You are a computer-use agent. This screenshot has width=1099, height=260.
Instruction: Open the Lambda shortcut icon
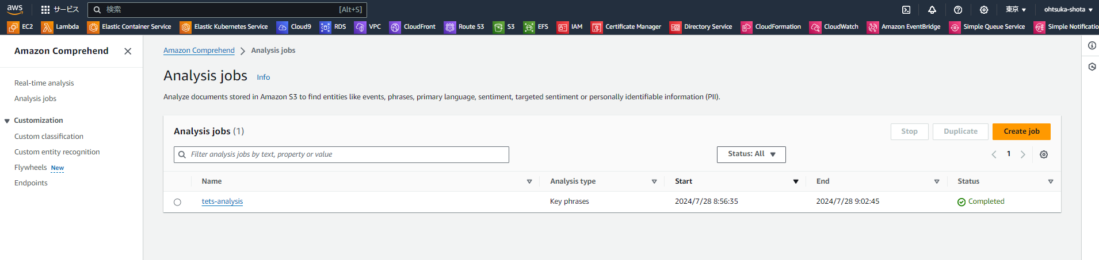pyautogui.click(x=47, y=27)
